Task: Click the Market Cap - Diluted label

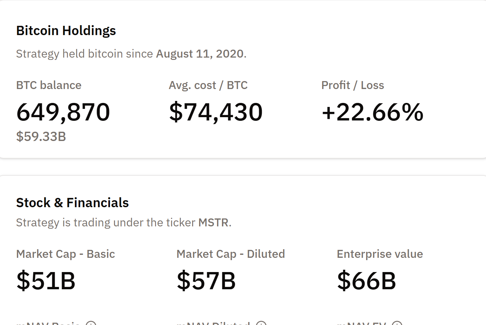Action: (231, 254)
